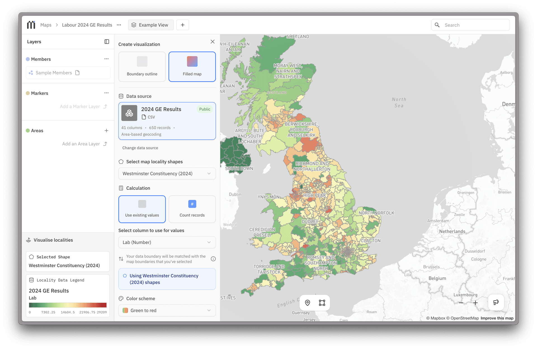Choose Boundary outline visualization type

tap(142, 67)
